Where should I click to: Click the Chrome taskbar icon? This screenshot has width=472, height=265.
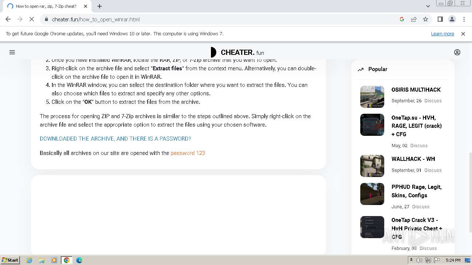[67, 260]
